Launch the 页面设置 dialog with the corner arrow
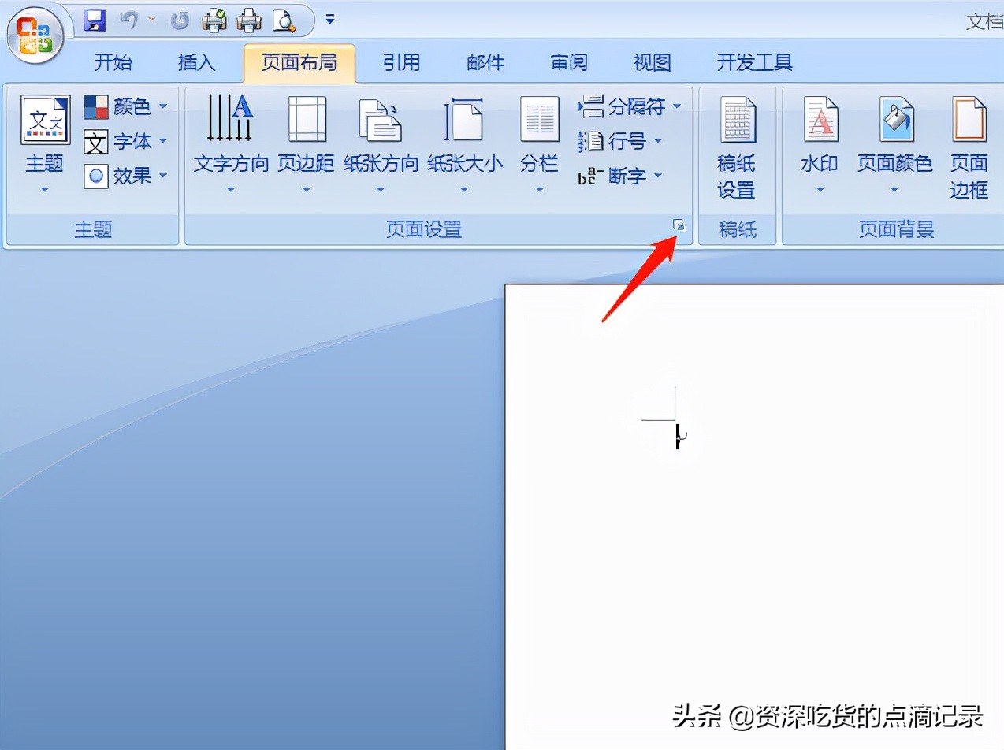Screen dimensions: 1004x750 679,225
